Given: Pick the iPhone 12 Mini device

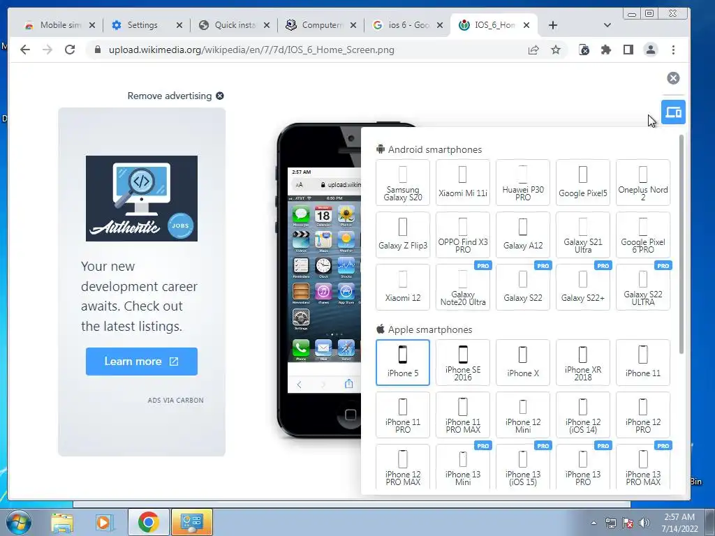Looking at the screenshot, I should (x=523, y=415).
